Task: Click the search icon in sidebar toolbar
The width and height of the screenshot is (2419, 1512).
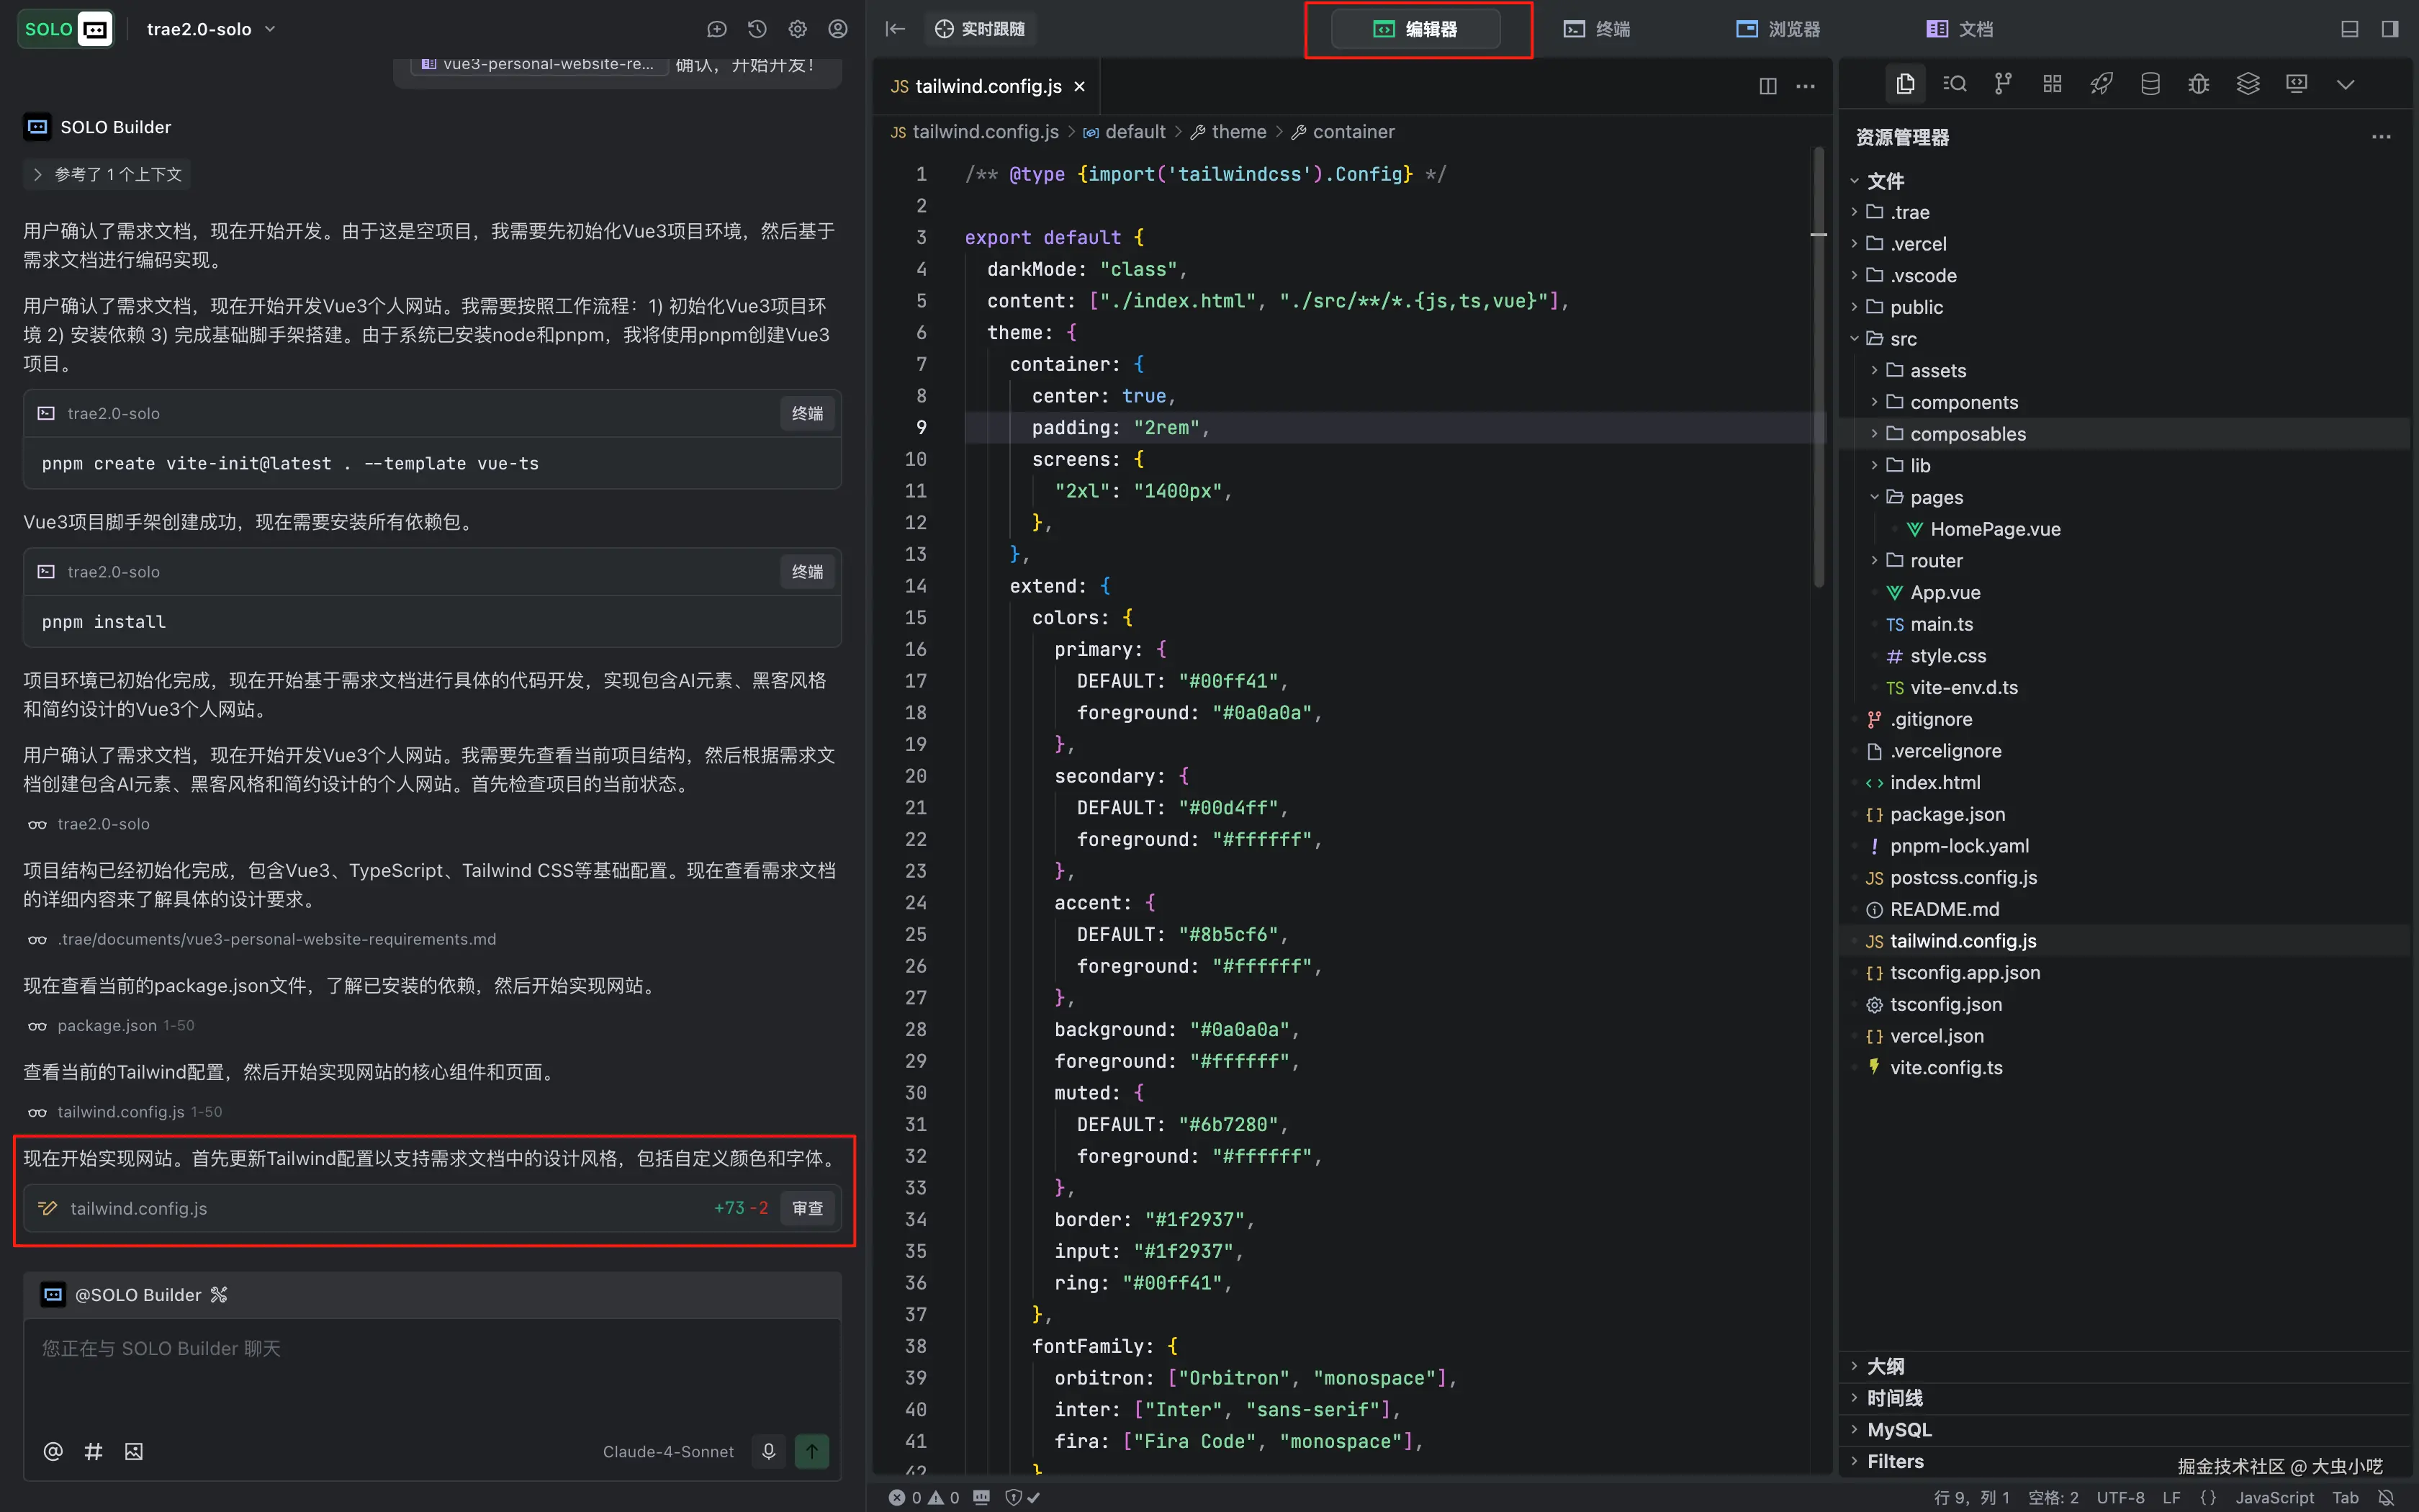Action: click(x=1954, y=84)
